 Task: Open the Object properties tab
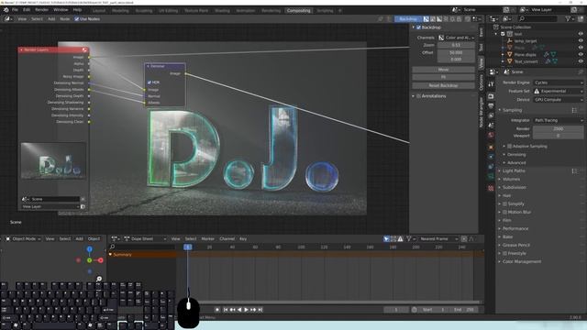tap(491, 147)
